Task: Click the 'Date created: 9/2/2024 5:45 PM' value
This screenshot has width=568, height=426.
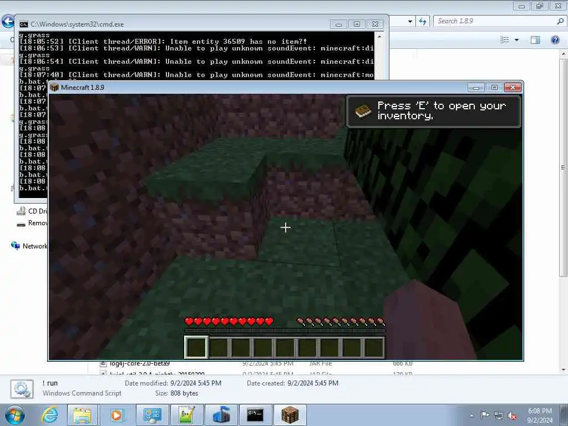Action: pyautogui.click(x=313, y=383)
